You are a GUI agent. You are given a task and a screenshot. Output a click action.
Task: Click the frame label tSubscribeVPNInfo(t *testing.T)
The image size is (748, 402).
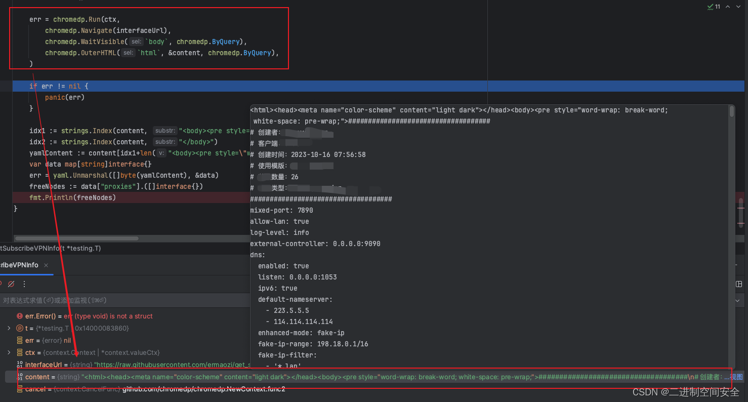point(51,248)
